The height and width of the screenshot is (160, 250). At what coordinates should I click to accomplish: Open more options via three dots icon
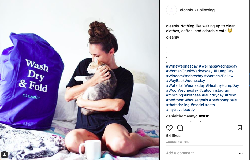[x=241, y=153]
